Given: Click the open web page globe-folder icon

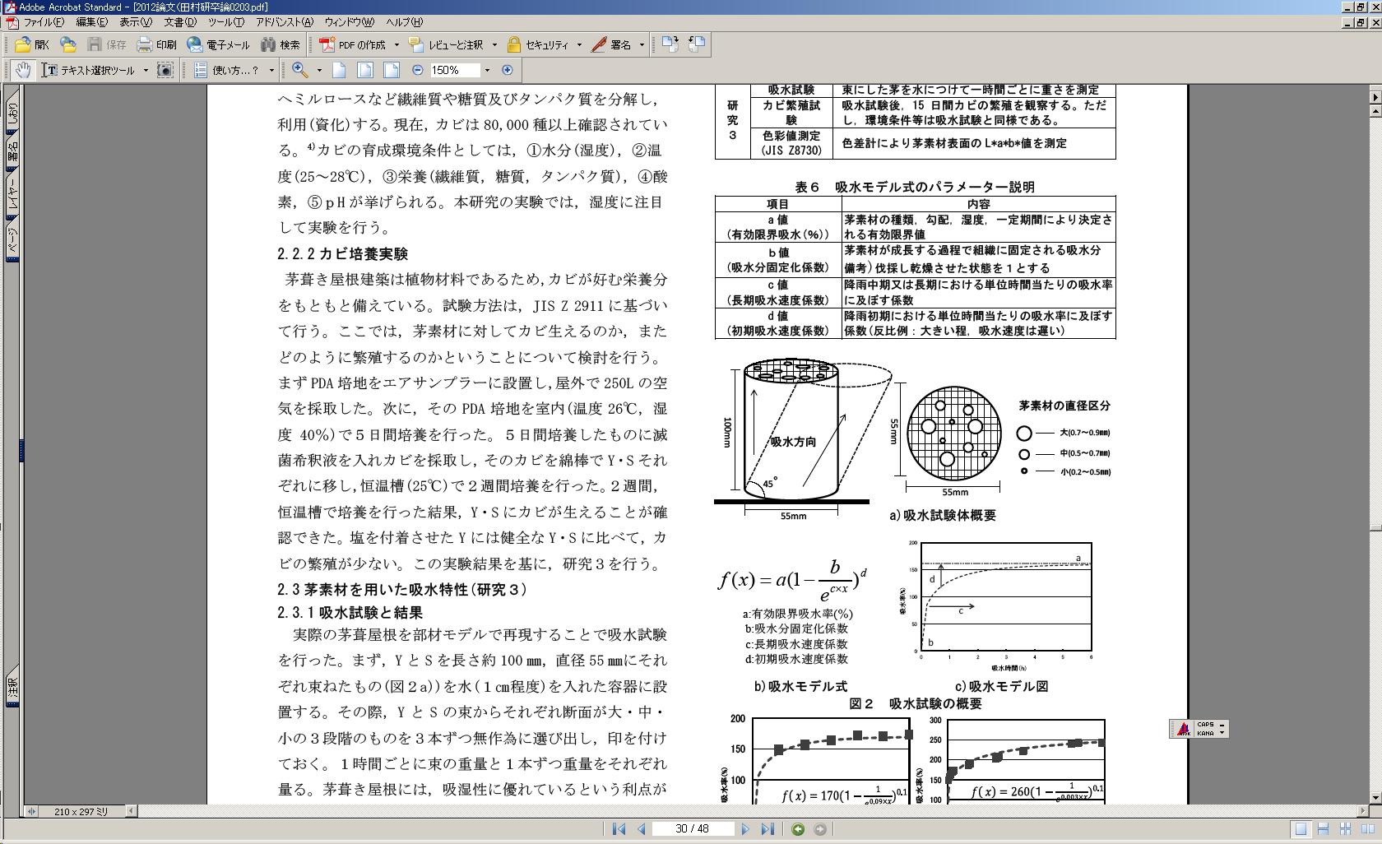Looking at the screenshot, I should (68, 44).
